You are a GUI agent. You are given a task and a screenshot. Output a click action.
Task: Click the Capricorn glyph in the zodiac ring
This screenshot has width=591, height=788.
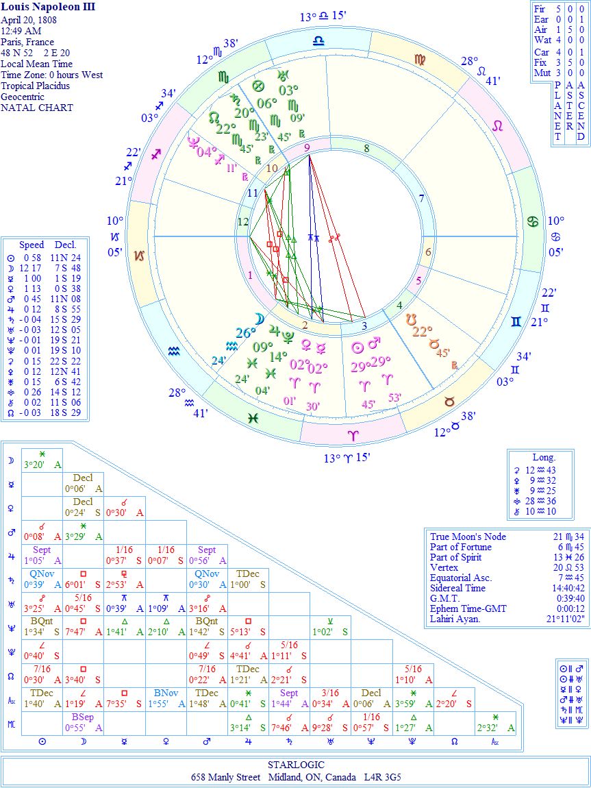point(139,256)
